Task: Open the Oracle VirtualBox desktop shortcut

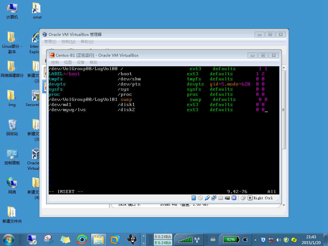Action: [x=33, y=160]
